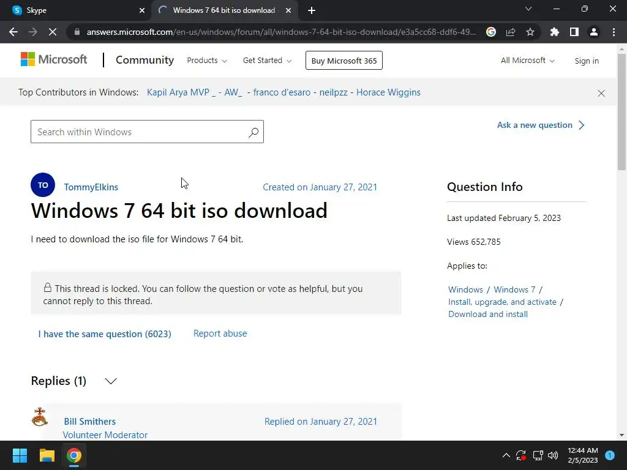Click Ask a new question
Viewport: 627px width, 470px height.
click(x=541, y=125)
